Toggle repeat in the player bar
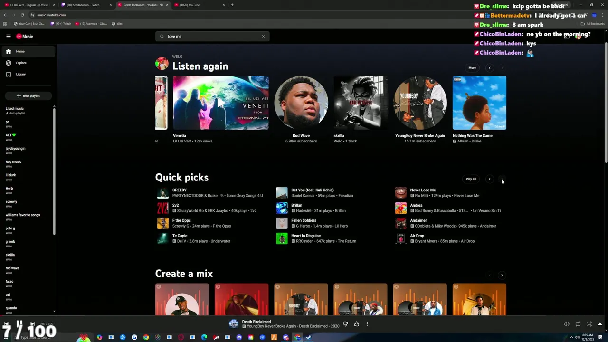 tap(578, 324)
